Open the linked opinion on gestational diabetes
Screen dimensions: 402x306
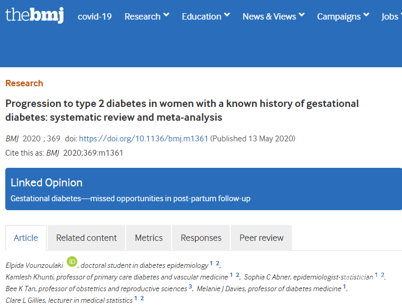coord(130,199)
